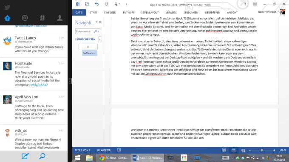Switch to Asus T100-Review Word taskbar button
289x162 pixels.
click(x=147, y=158)
